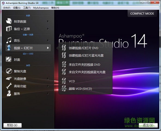The width and height of the screenshot is (161, 131).
Task: Open the MyAshampoo menu
Action: [41, 8]
